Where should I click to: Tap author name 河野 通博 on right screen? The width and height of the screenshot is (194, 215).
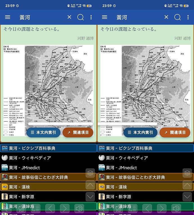182,38
